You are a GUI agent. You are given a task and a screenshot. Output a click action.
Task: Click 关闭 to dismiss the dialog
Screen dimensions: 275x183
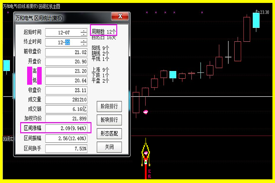pos(109,147)
